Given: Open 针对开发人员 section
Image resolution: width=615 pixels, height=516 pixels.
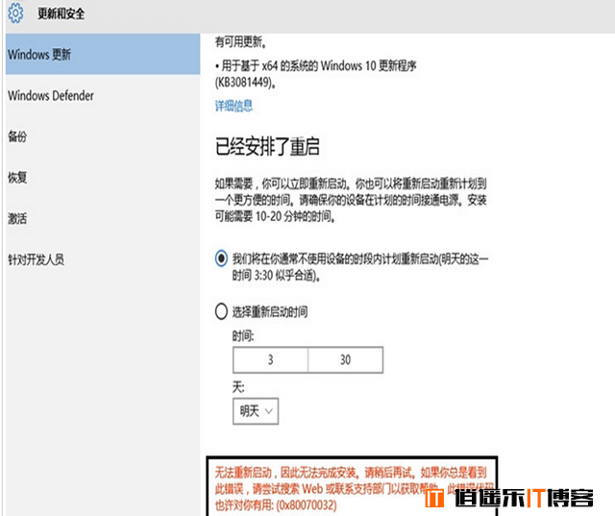Looking at the screenshot, I should tap(37, 259).
